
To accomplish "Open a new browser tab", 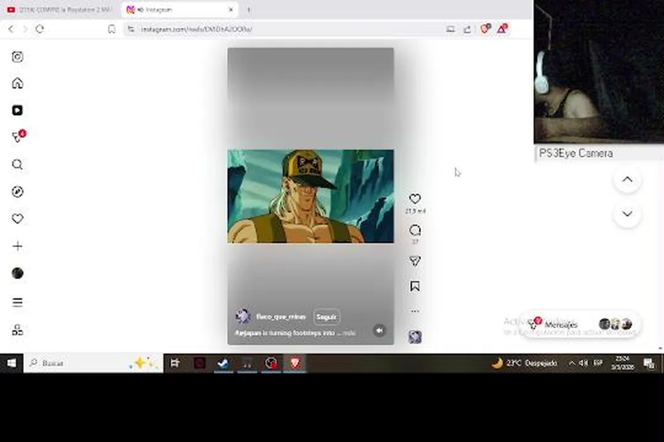I will (x=248, y=10).
